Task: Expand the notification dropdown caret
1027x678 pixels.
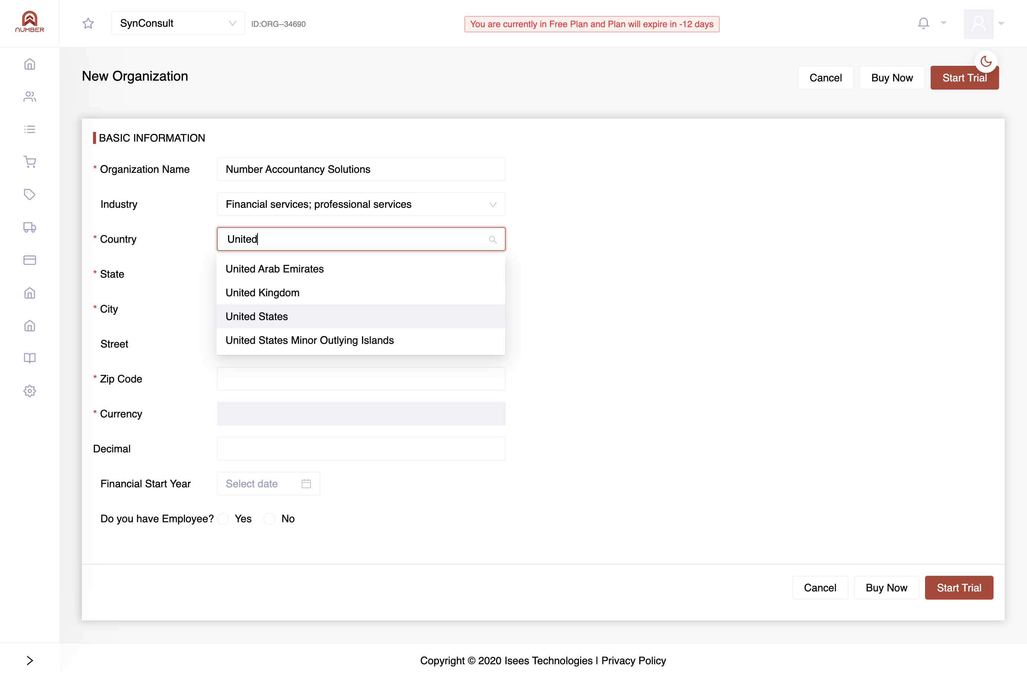Action: point(944,23)
